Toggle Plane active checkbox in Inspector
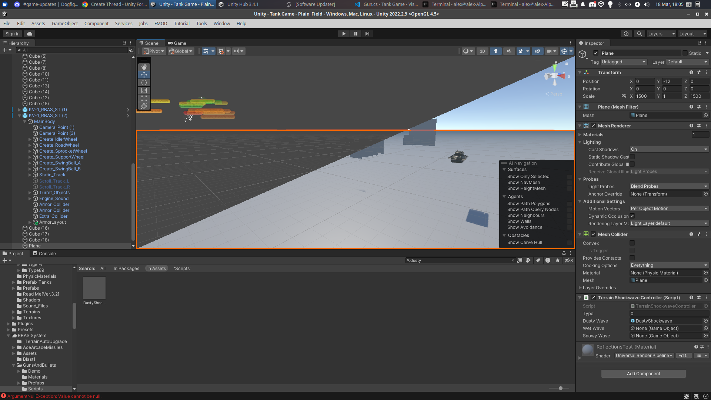This screenshot has height=400, width=711. point(596,53)
